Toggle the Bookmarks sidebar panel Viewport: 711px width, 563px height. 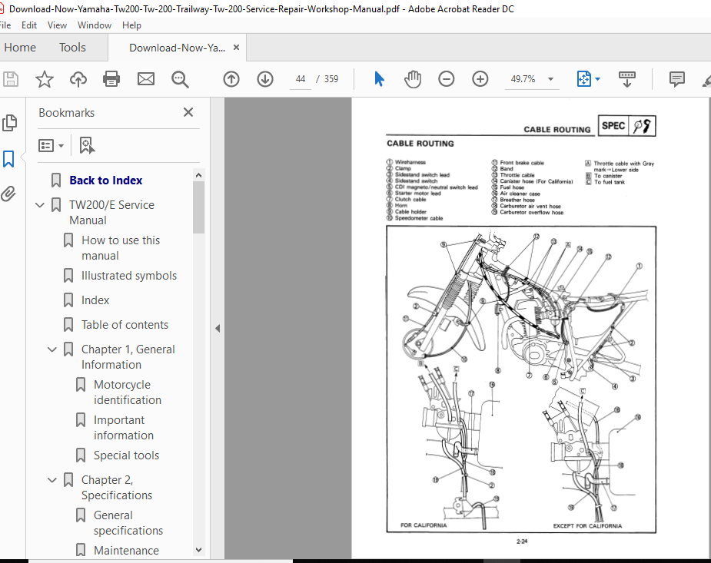click(x=8, y=159)
